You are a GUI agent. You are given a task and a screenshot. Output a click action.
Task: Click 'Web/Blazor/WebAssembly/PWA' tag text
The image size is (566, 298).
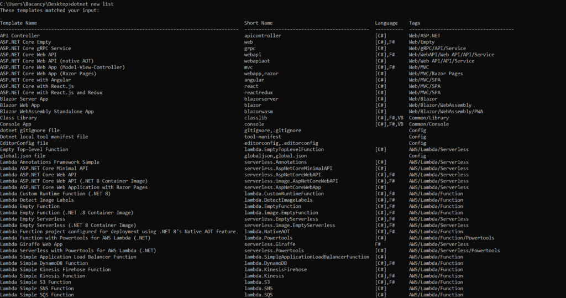coord(446,111)
